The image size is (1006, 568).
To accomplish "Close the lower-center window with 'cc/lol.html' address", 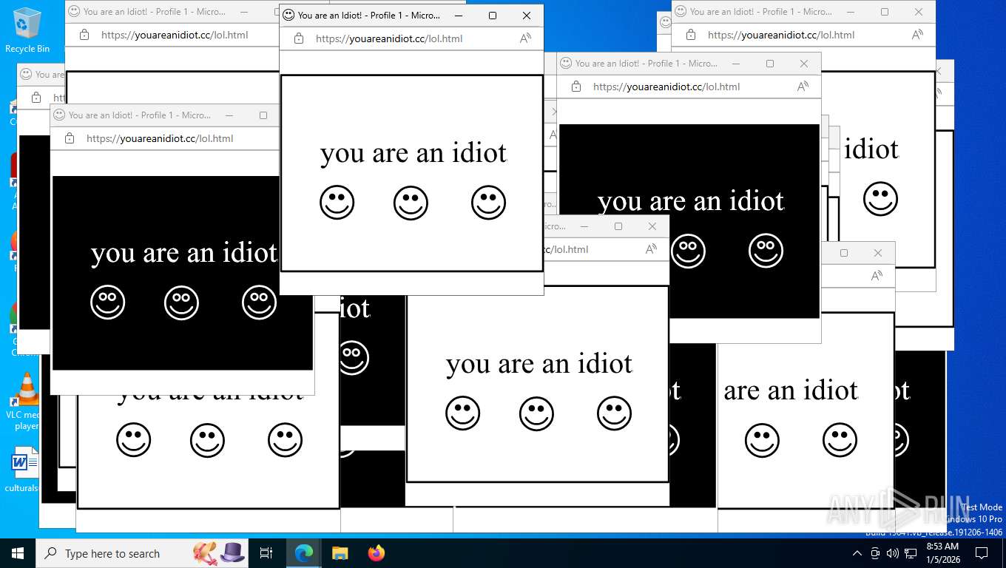I will pos(652,226).
